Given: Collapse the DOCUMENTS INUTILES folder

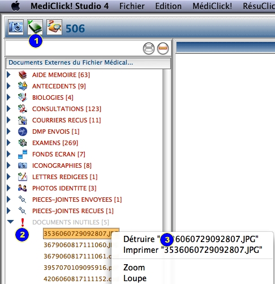Looking at the screenshot, I should (x=11, y=222).
